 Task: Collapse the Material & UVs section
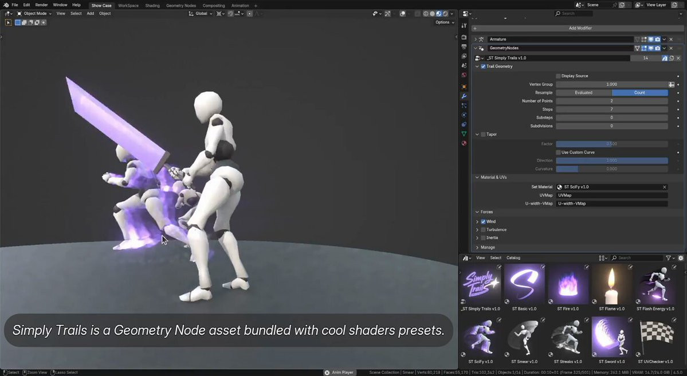[x=477, y=178]
